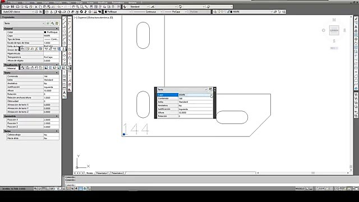Image resolution: width=359 pixels, height=202 pixels.
Task: Click the customize button on quick properties popup
Action: [211, 90]
